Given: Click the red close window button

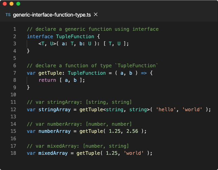Looking at the screenshot, I should (x=5, y=4).
